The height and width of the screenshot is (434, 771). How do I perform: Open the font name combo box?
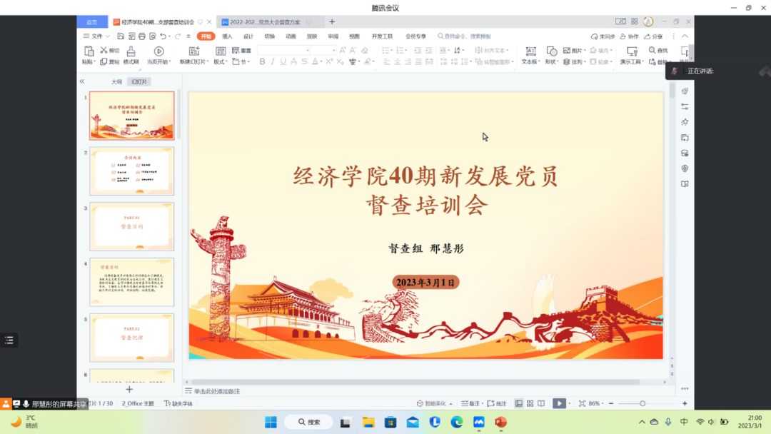click(x=283, y=50)
